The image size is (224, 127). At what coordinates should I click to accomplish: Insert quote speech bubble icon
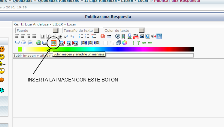(17, 43)
